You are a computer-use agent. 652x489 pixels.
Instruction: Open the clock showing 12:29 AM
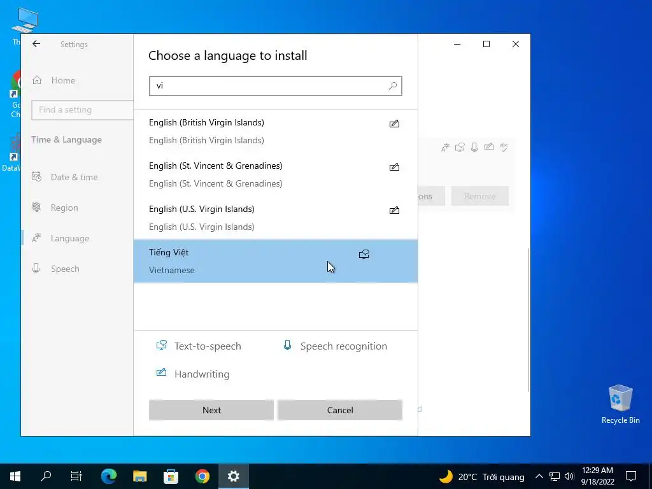tap(597, 476)
